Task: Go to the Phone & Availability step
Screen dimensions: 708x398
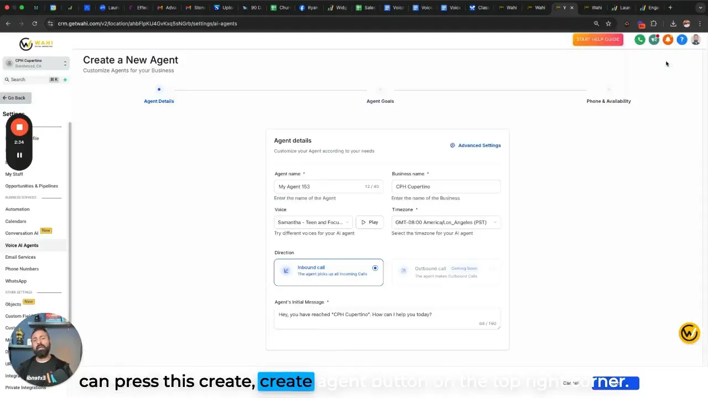Action: pyautogui.click(x=608, y=101)
